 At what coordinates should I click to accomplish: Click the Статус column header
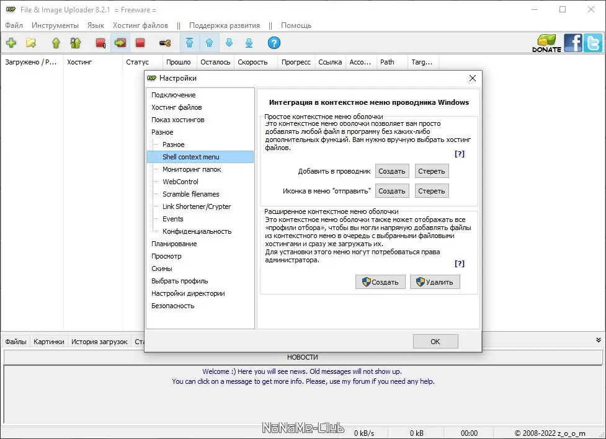pos(143,62)
